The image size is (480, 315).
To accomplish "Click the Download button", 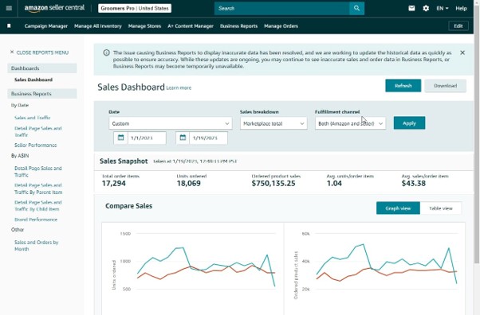I will 446,86.
